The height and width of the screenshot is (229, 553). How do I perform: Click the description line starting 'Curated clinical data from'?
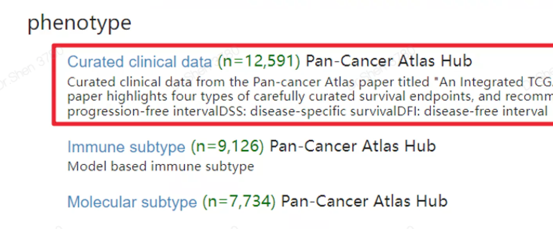pos(310,82)
